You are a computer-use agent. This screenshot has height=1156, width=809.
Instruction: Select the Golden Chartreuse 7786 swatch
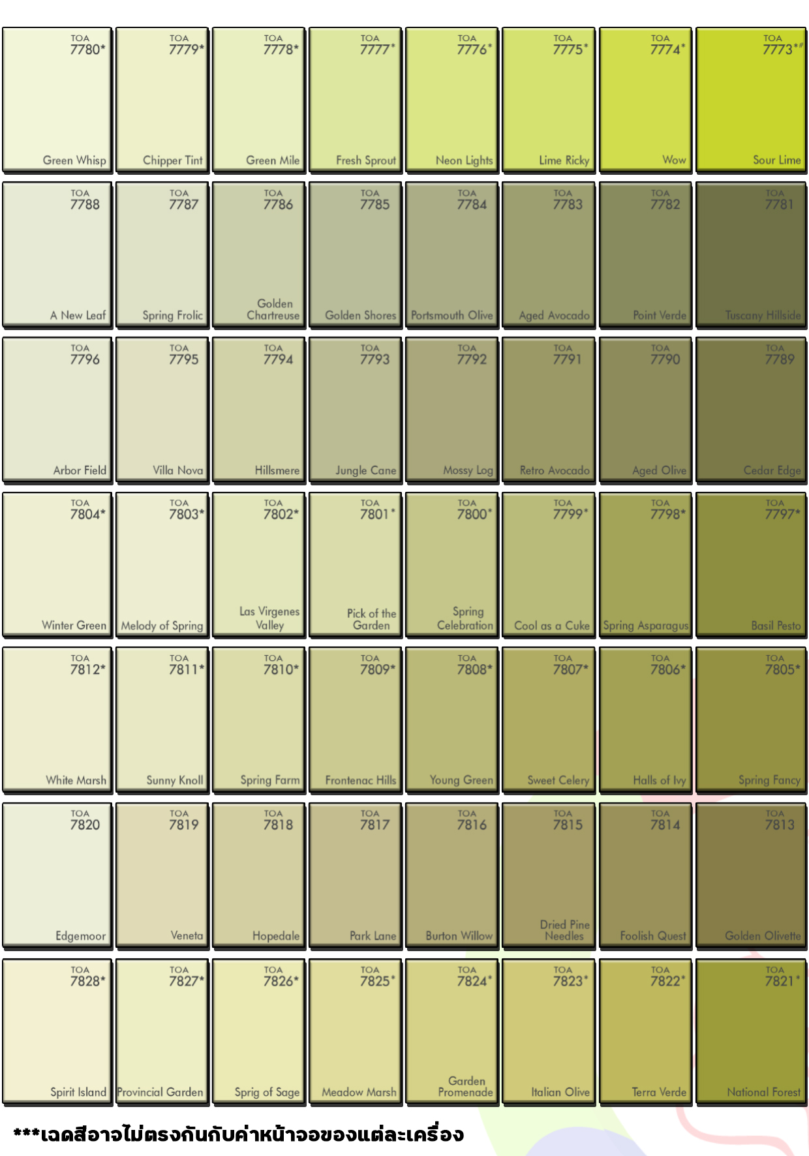(258, 254)
